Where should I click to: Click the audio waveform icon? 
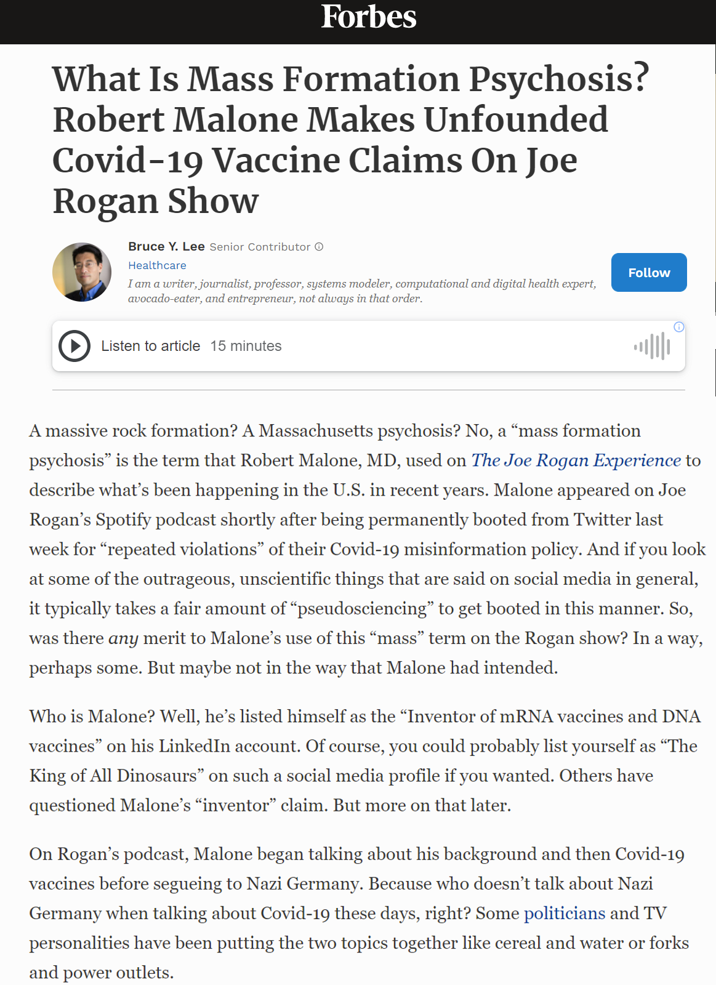click(652, 346)
